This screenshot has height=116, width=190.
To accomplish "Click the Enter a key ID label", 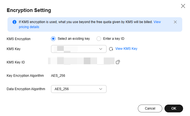I will (114, 39).
